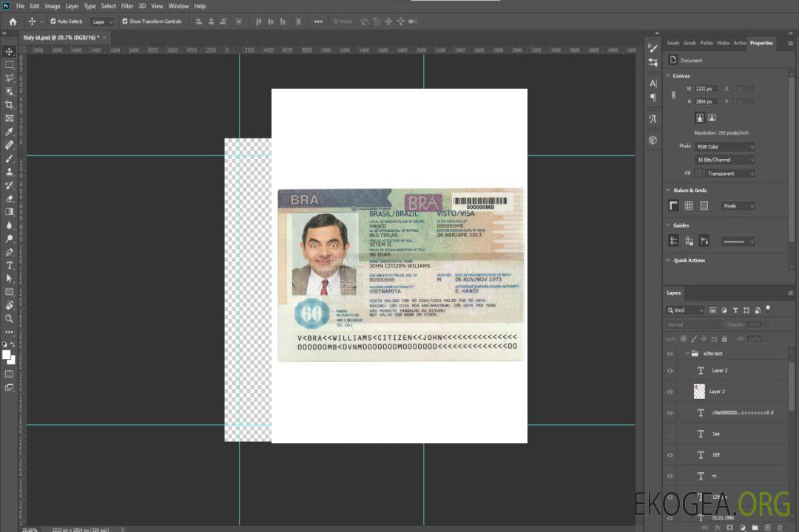Open the Character panel icon

tap(653, 83)
